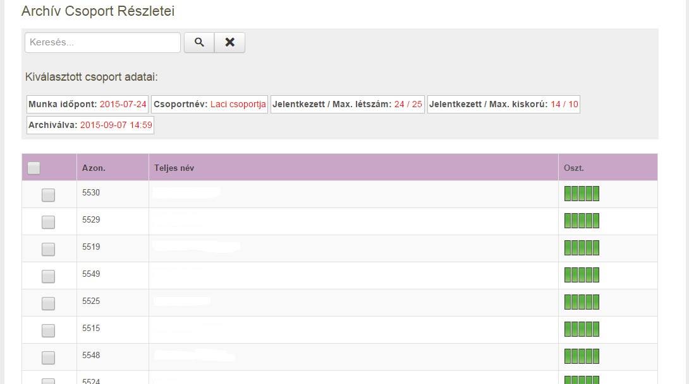Click the magnifier search icon button
This screenshot has width=689, height=384.
199,42
